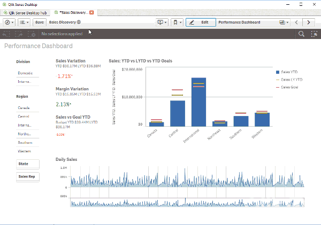
Task: Select the Canada bar in chart
Action: click(157, 124)
